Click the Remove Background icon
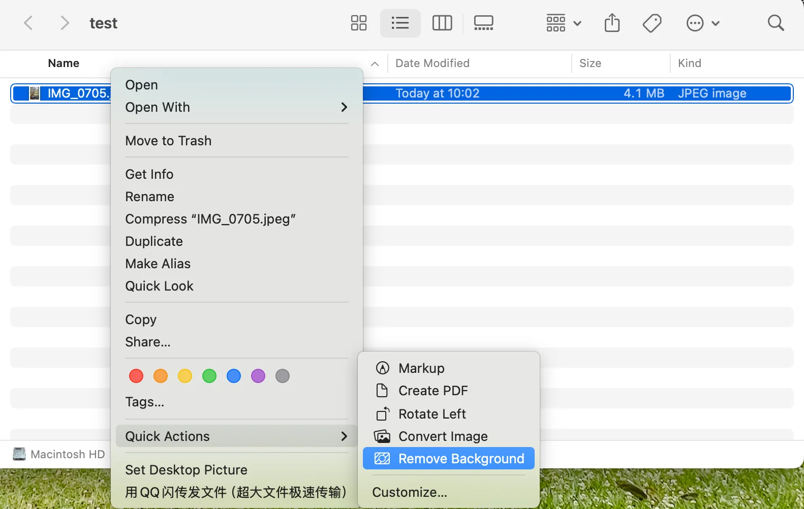 [382, 459]
